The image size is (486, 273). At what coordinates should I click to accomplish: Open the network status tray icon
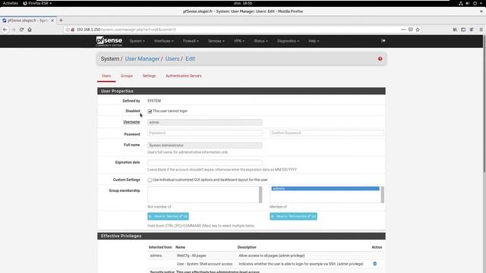coord(461,3)
